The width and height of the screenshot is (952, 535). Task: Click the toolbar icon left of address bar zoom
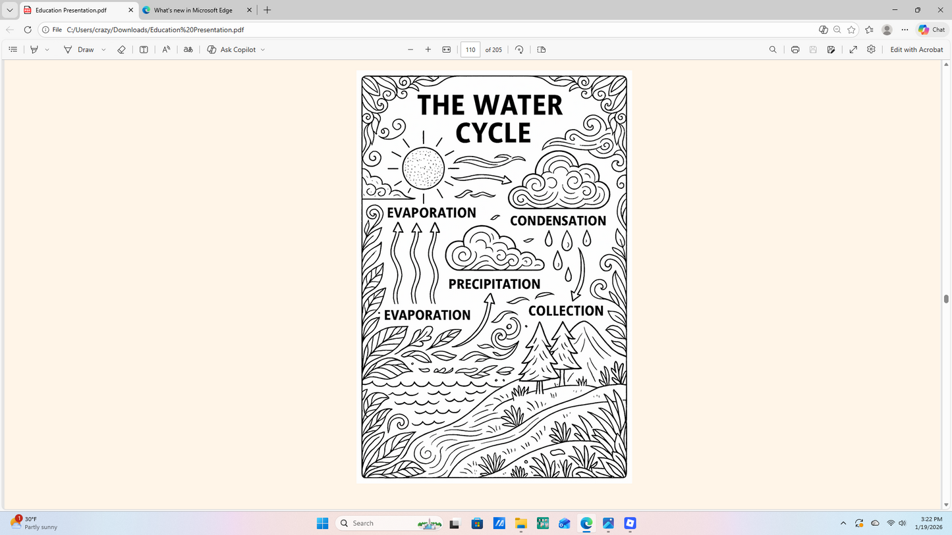(823, 30)
